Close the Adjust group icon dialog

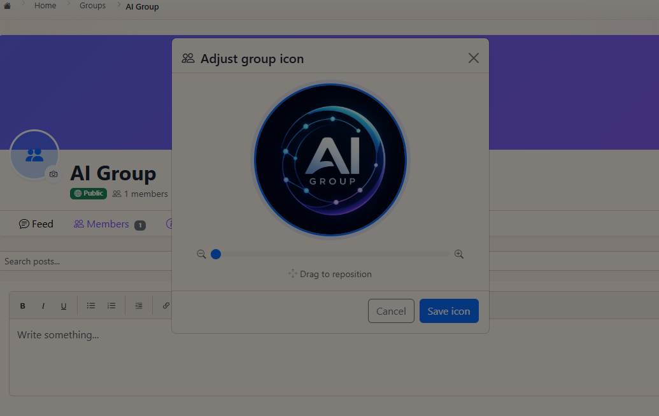coord(473,59)
